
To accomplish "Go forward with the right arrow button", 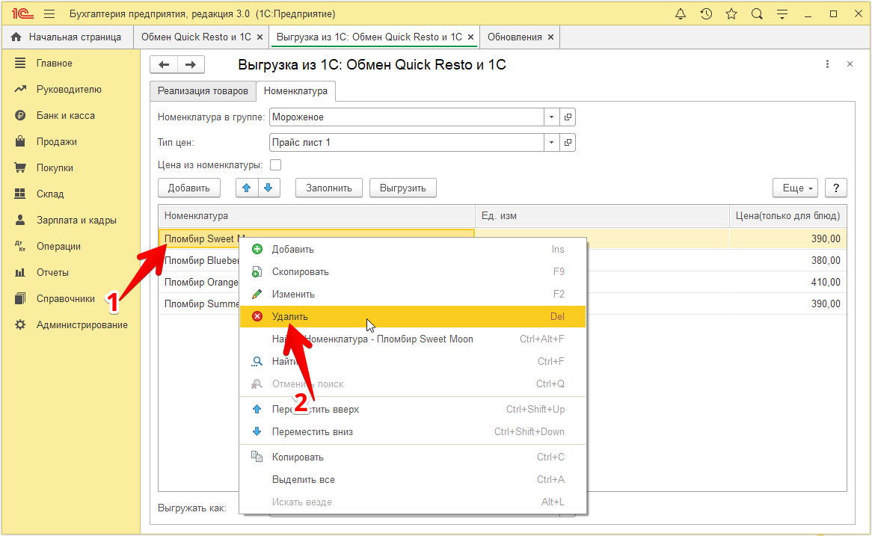I will point(191,64).
